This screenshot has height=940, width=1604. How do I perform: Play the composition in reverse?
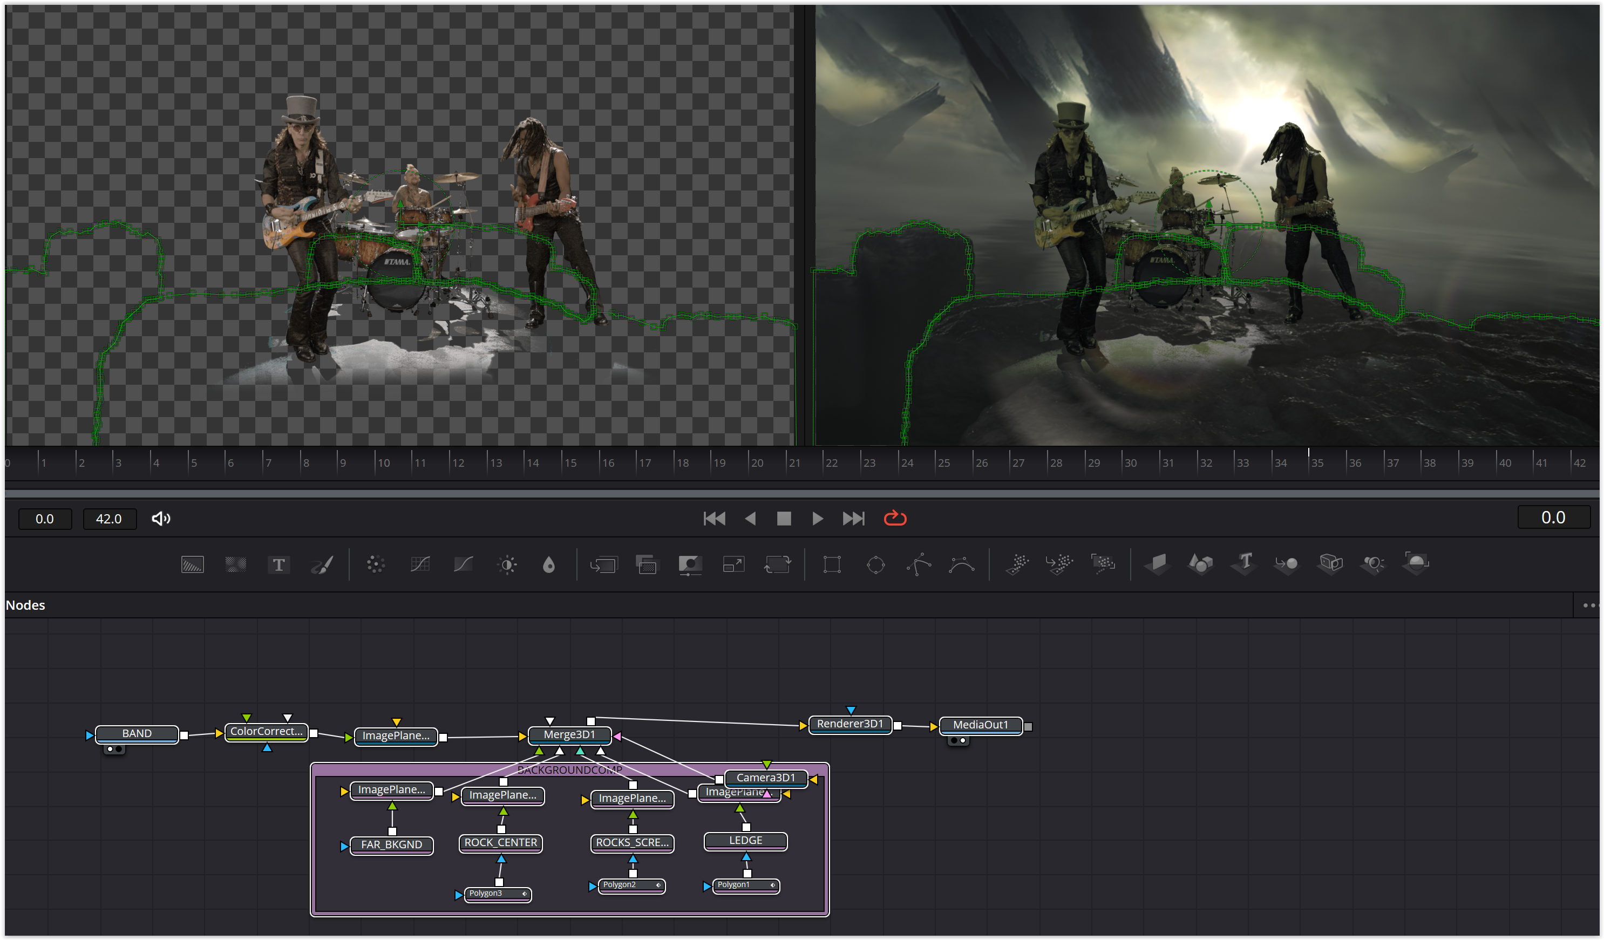pos(750,519)
